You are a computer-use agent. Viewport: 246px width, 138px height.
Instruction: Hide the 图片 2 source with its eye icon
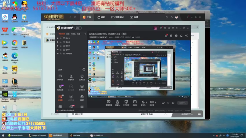(58, 38)
